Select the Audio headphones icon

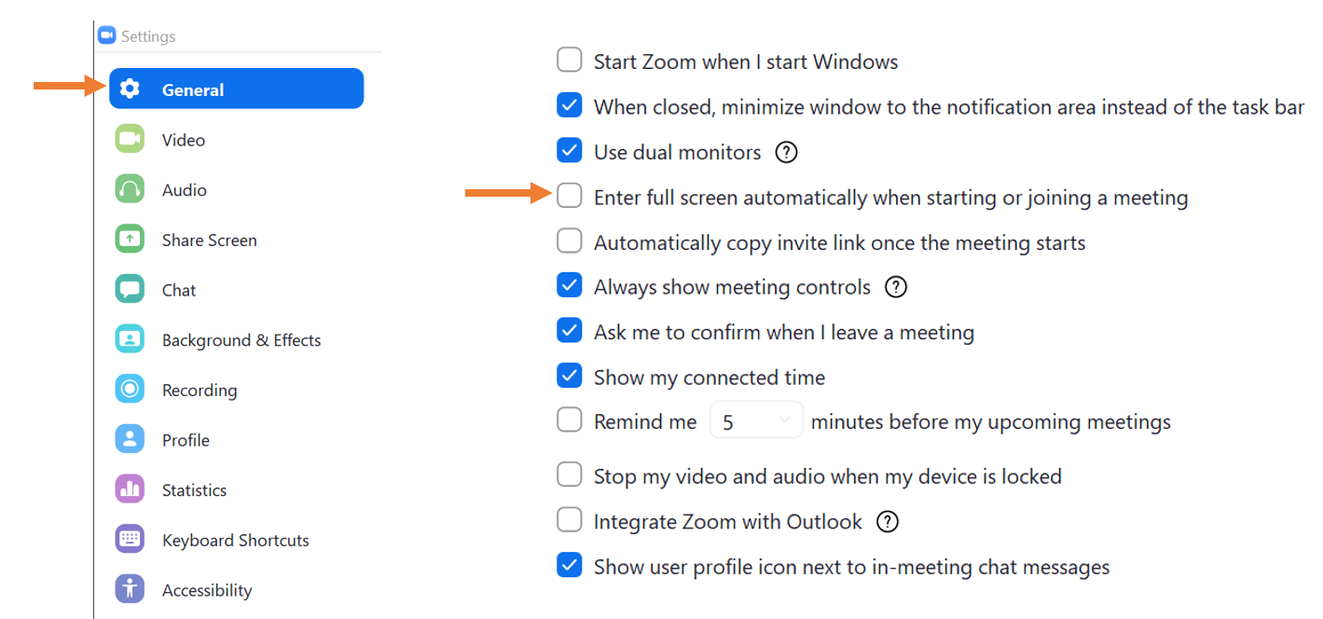[x=130, y=189]
